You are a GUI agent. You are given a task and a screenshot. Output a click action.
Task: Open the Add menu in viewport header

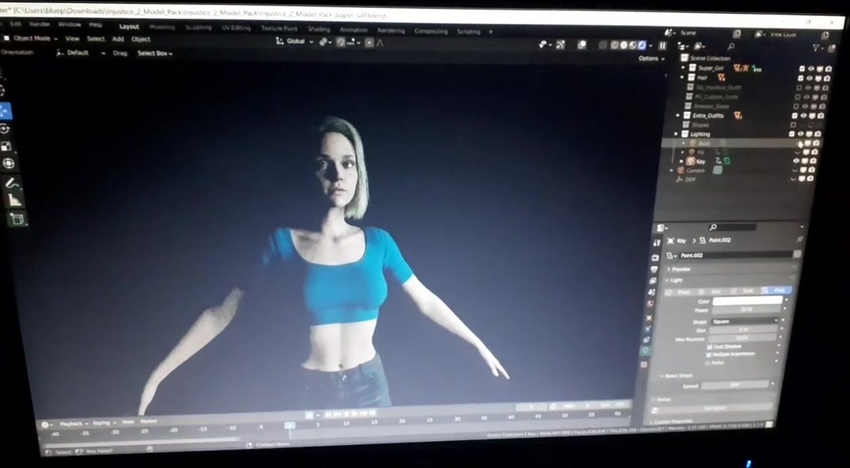tap(118, 39)
